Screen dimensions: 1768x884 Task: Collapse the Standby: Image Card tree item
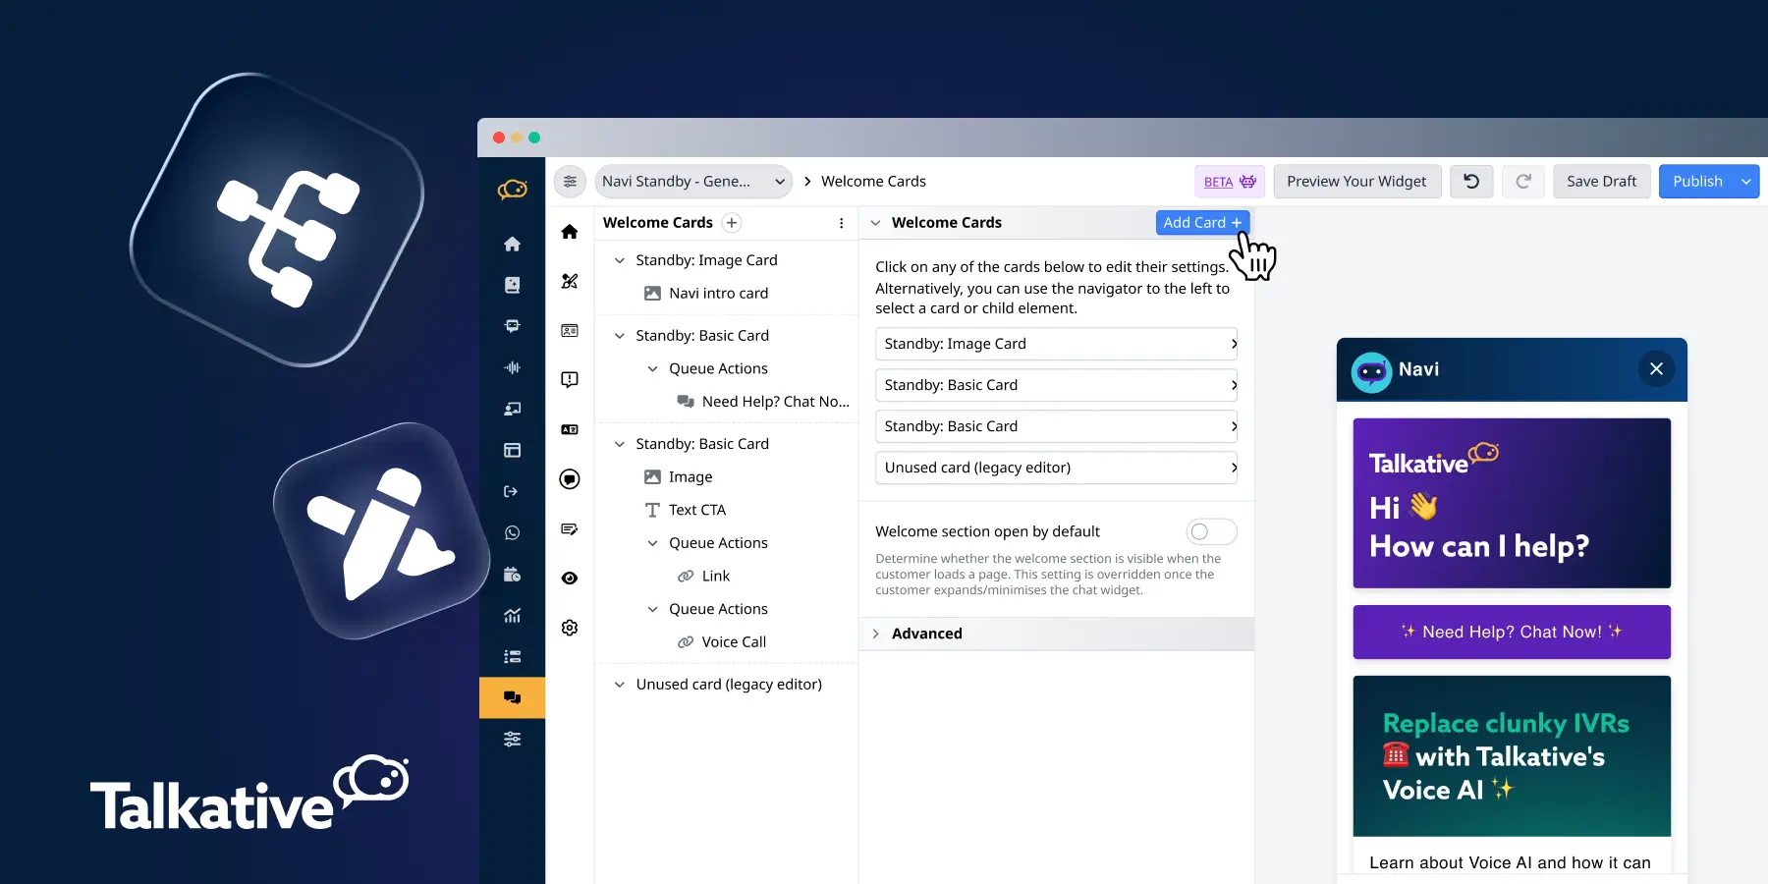click(x=620, y=259)
